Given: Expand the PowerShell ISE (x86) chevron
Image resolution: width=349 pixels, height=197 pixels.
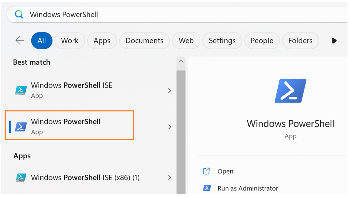Looking at the screenshot, I should click(170, 178).
